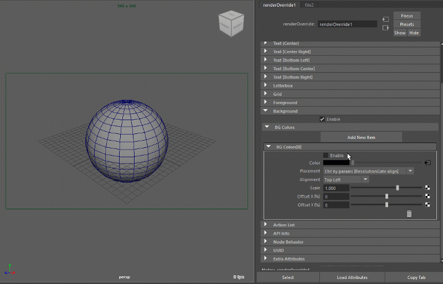Screen dimensions: 443x284
Task: Select the renderOverride1 tab
Action: click(x=279, y=5)
